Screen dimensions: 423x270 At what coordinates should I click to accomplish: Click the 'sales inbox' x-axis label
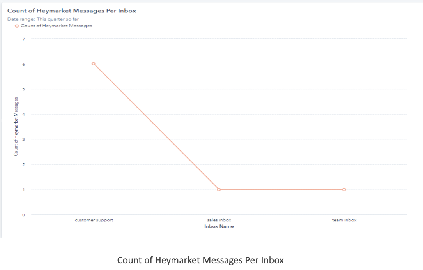coord(219,220)
